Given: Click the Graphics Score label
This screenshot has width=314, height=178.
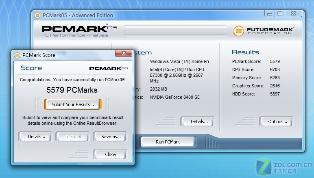Looking at the screenshot, I should [248, 86].
